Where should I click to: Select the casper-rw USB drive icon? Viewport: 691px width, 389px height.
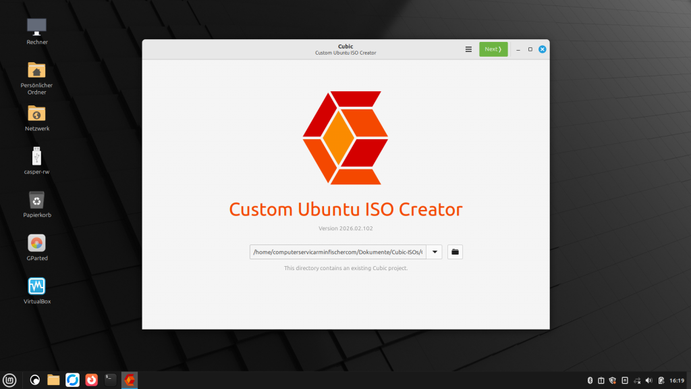click(x=36, y=161)
